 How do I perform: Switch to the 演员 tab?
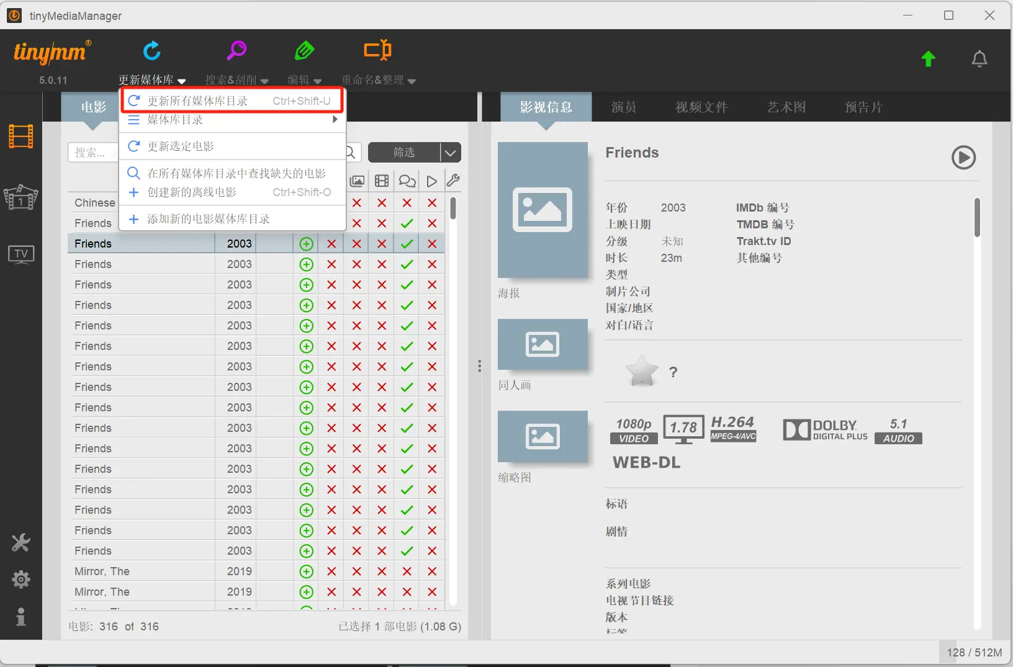click(x=623, y=107)
